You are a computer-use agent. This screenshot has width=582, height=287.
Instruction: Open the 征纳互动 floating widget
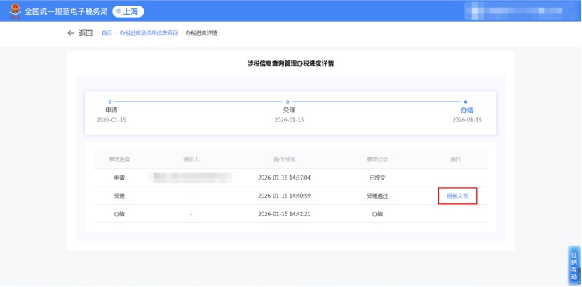[x=574, y=265]
